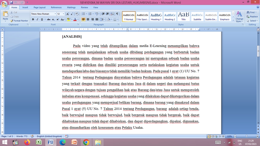Click the paragraph Shading bucket
Image resolution: width=260 pixels, height=146 pixels.
(x=108, y=20)
